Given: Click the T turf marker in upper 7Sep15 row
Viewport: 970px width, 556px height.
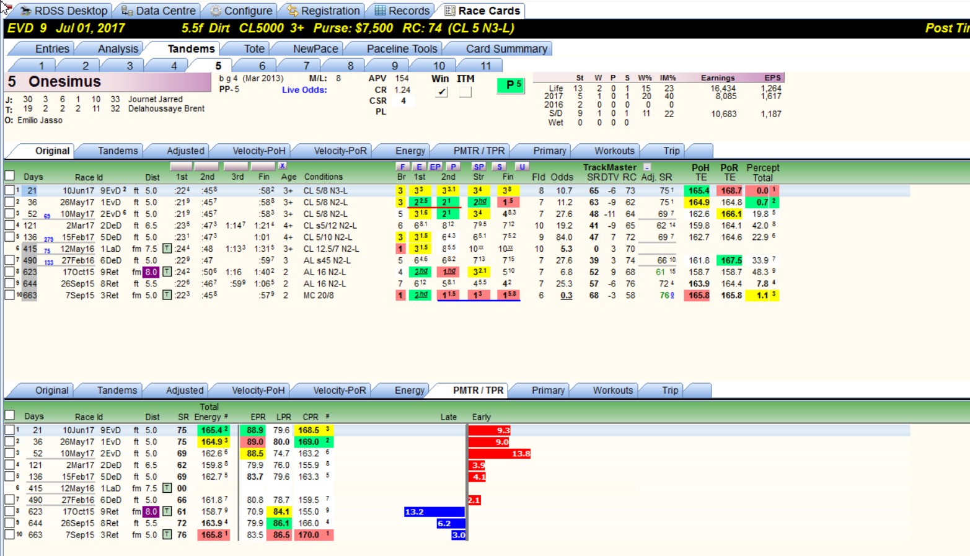Looking at the screenshot, I should point(167,295).
